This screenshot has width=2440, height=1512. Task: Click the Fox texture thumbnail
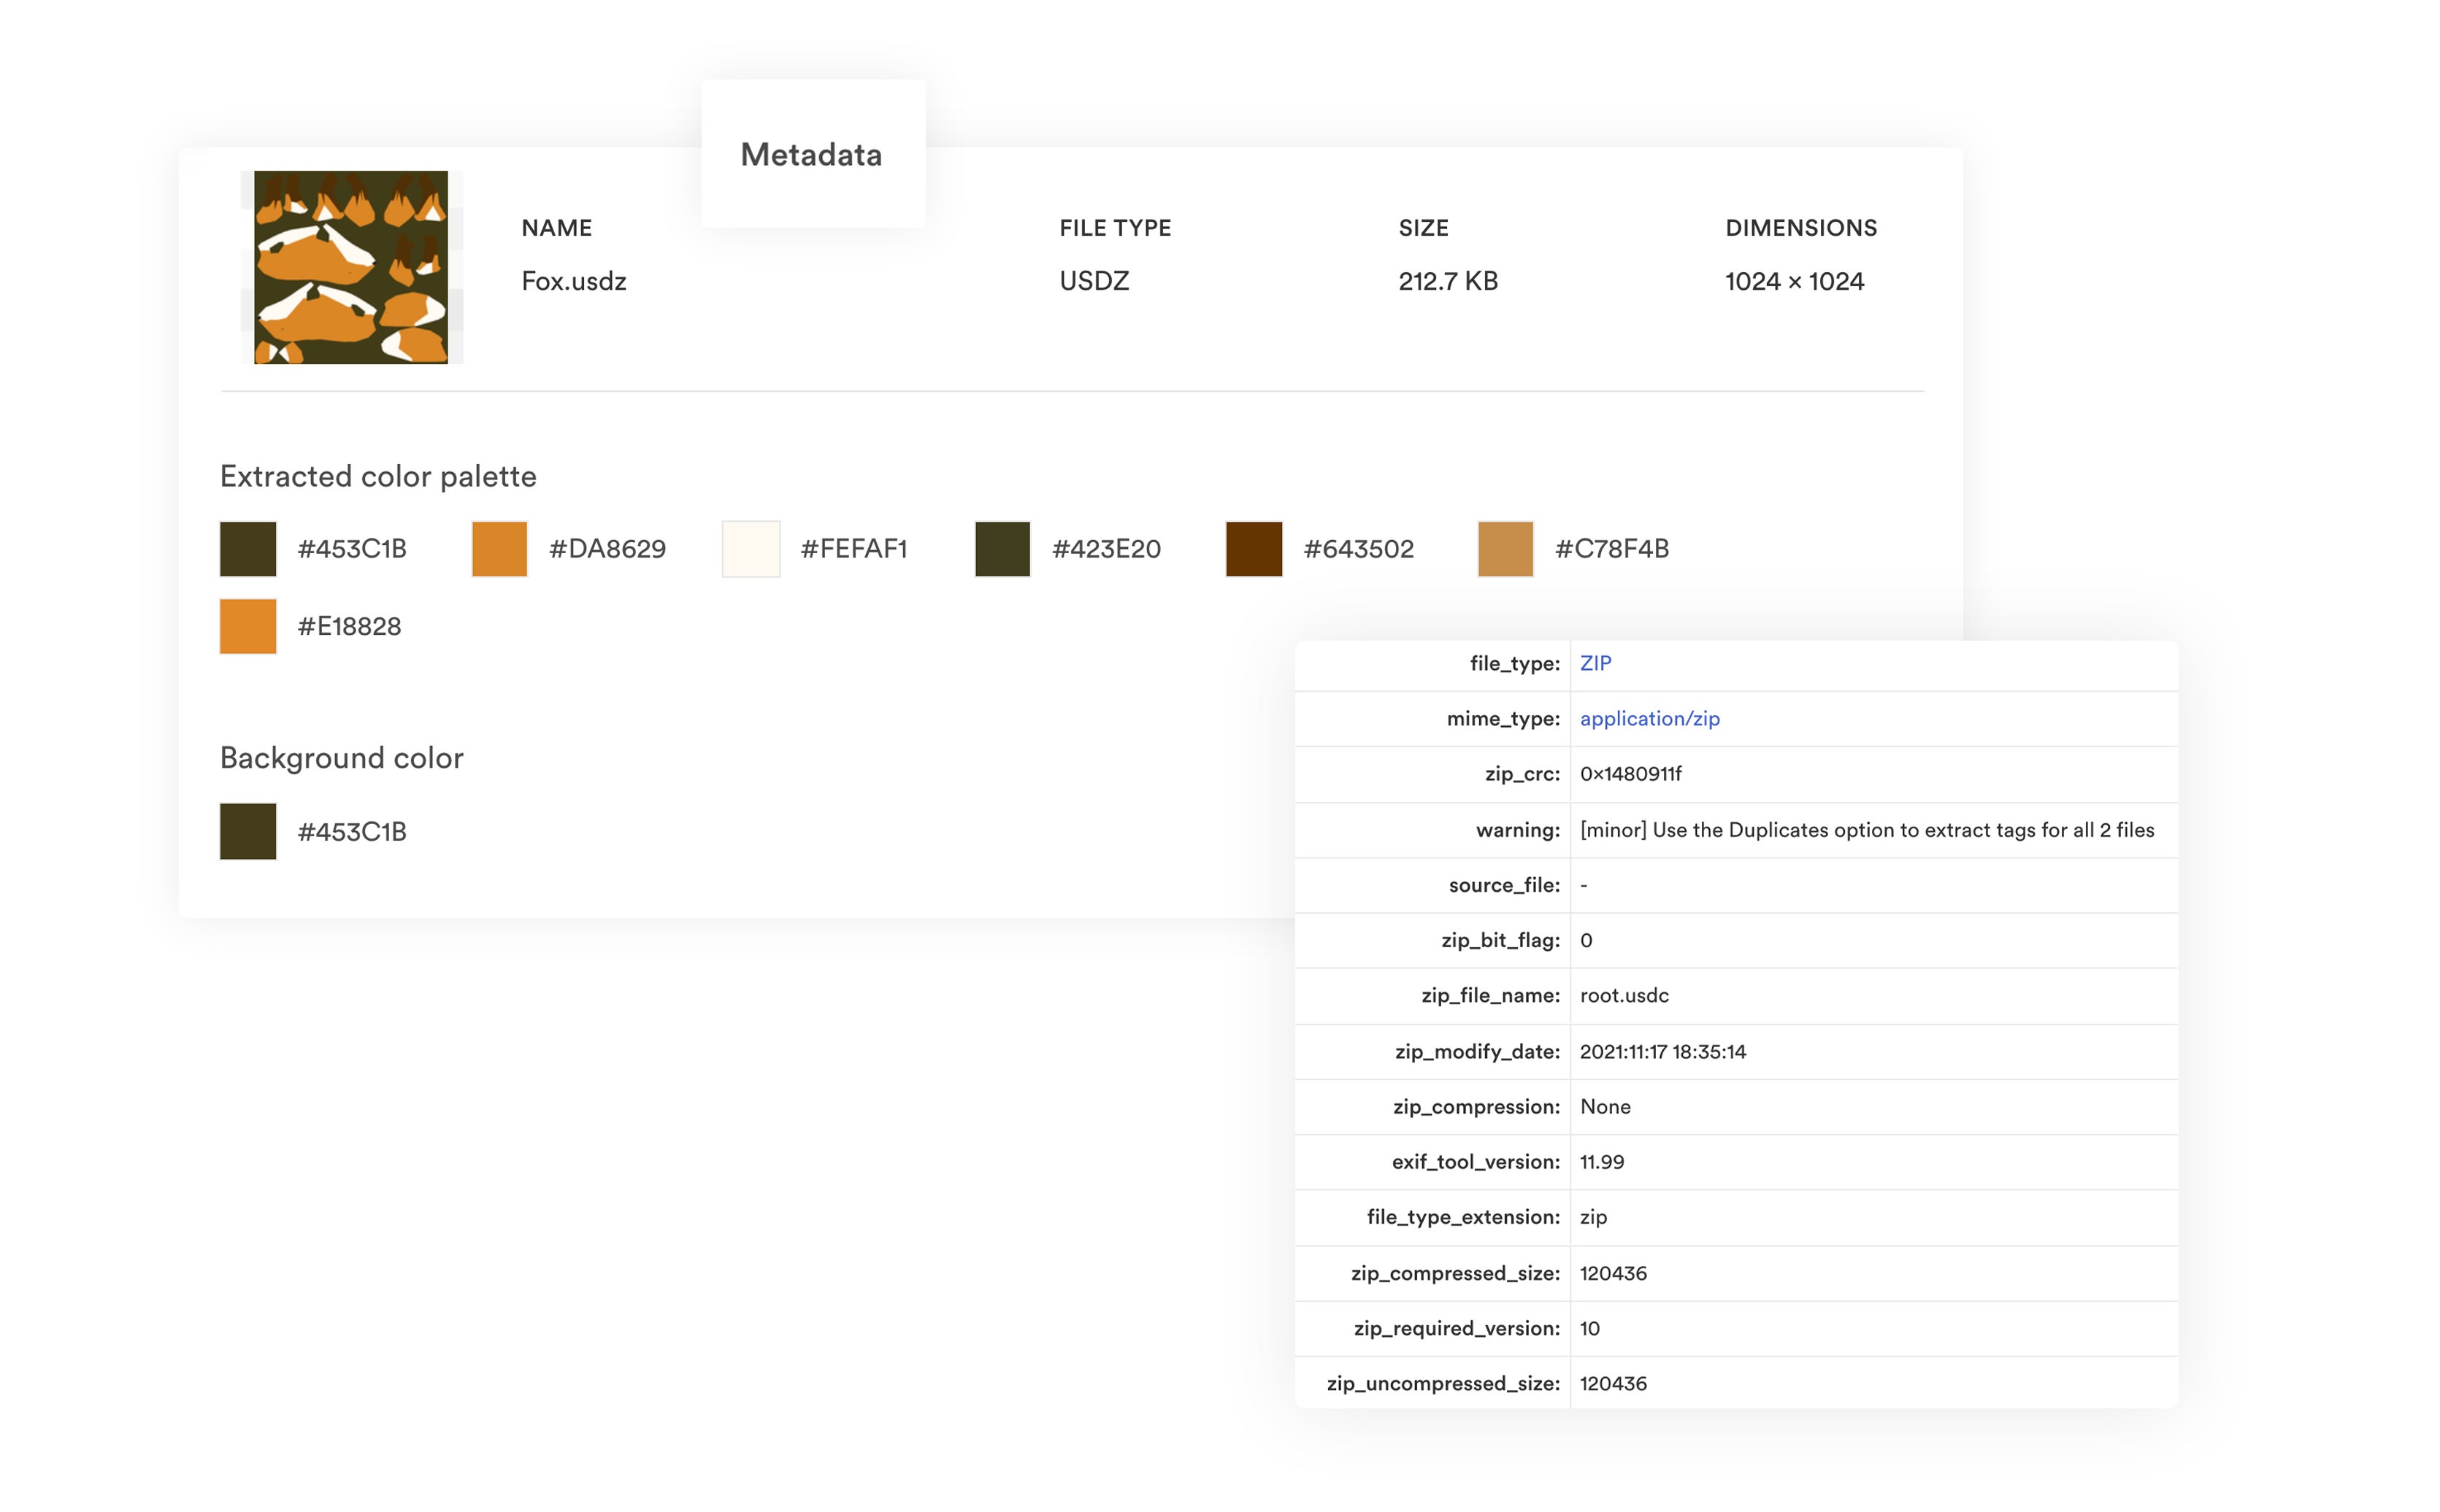pyautogui.click(x=351, y=267)
